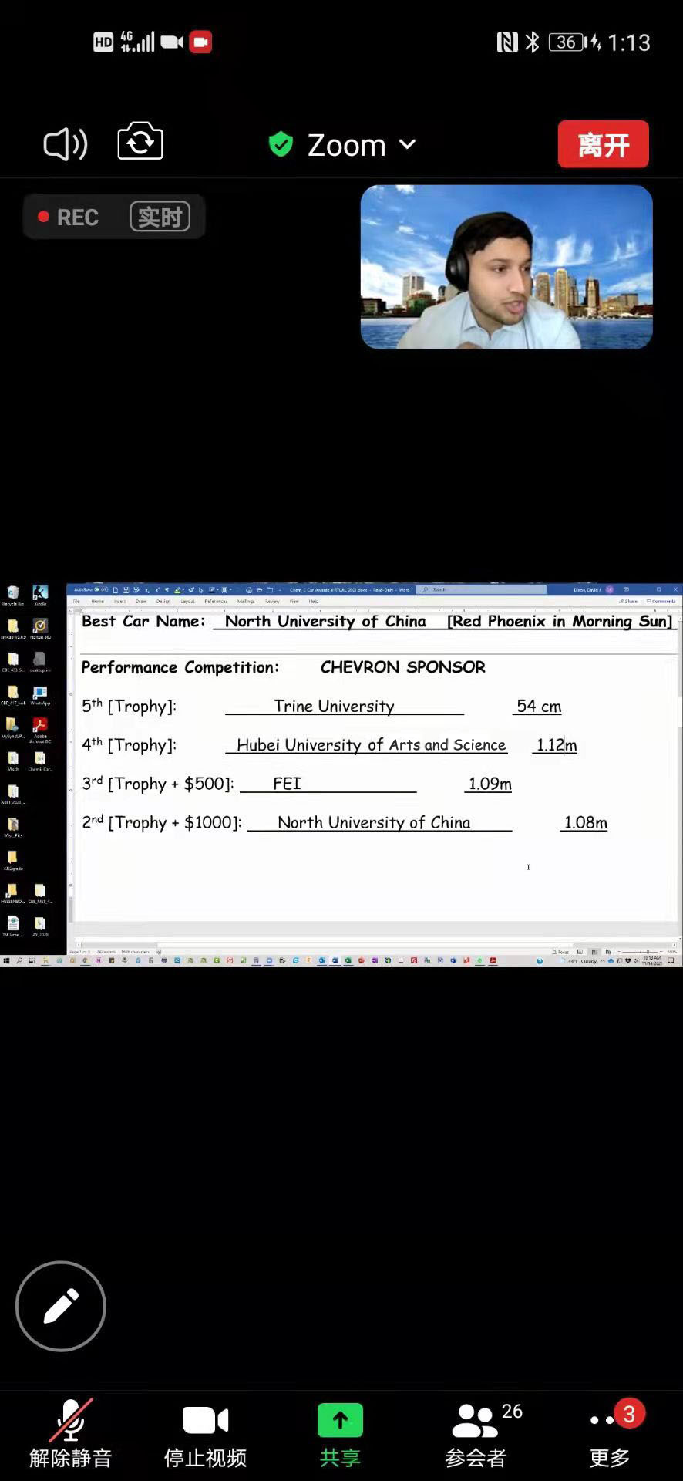Stop video with 停止视频
This screenshot has height=1481, width=683.
point(205,1434)
